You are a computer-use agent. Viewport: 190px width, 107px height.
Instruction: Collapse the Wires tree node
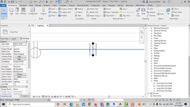point(151,81)
